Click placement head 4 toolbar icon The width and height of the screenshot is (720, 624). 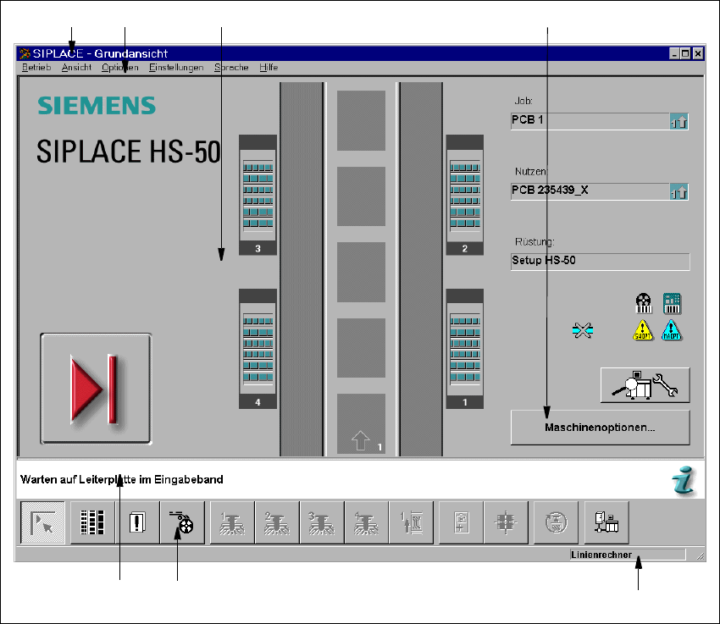tap(367, 522)
